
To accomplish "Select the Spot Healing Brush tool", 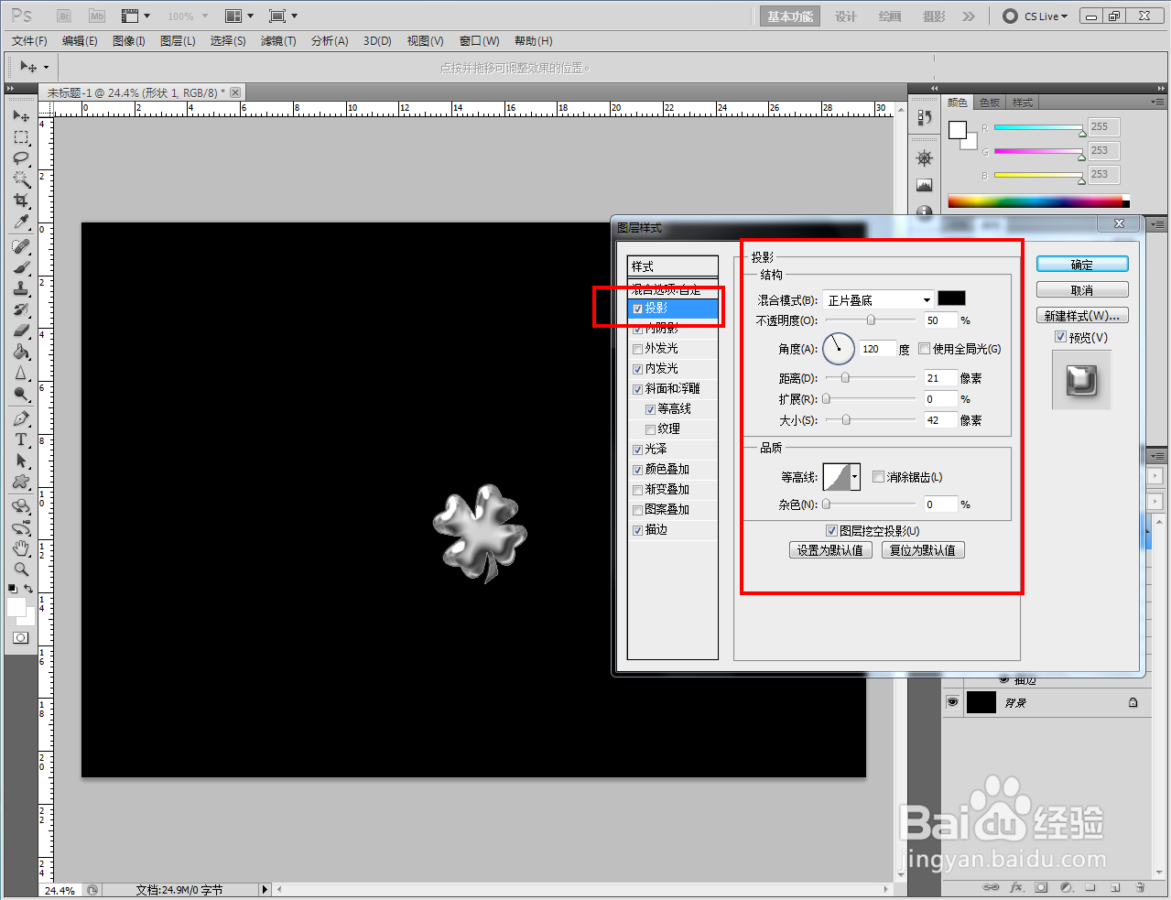I will click(x=21, y=247).
